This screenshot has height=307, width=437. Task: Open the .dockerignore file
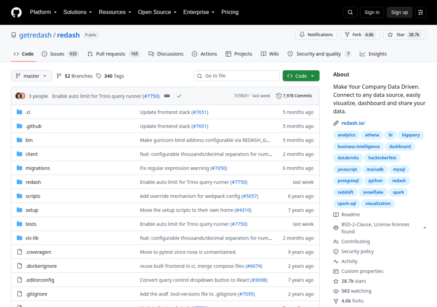41,266
